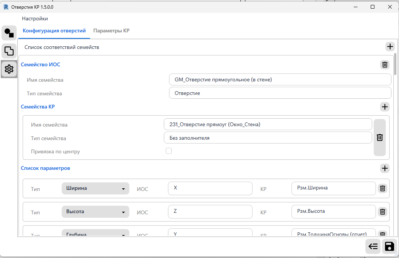Open the Настройки menu

pos(35,18)
